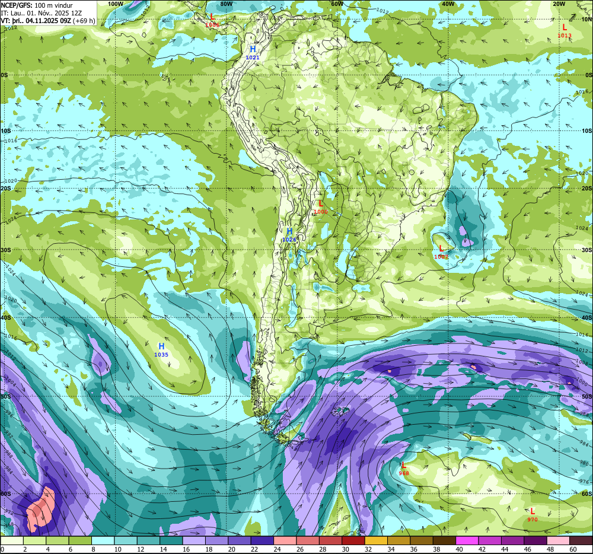Click the 4-6 green legend swatch
Image resolution: width=593 pixels, height=554 pixels.
58,540
